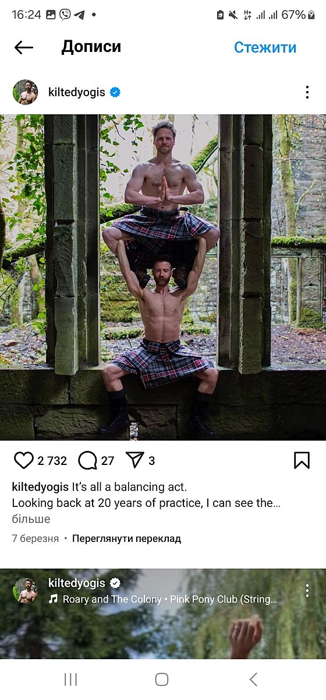This screenshot has width=326, height=700.
Task: Open comments via speech bubble icon
Action: click(x=87, y=461)
